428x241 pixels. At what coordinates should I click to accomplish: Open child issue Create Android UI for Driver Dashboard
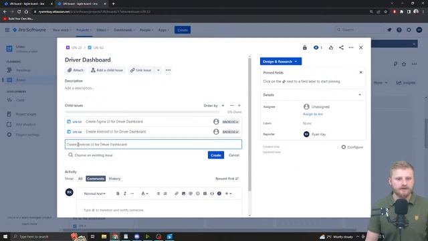(116, 132)
